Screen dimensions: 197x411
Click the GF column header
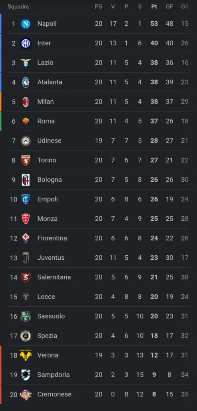(169, 7)
